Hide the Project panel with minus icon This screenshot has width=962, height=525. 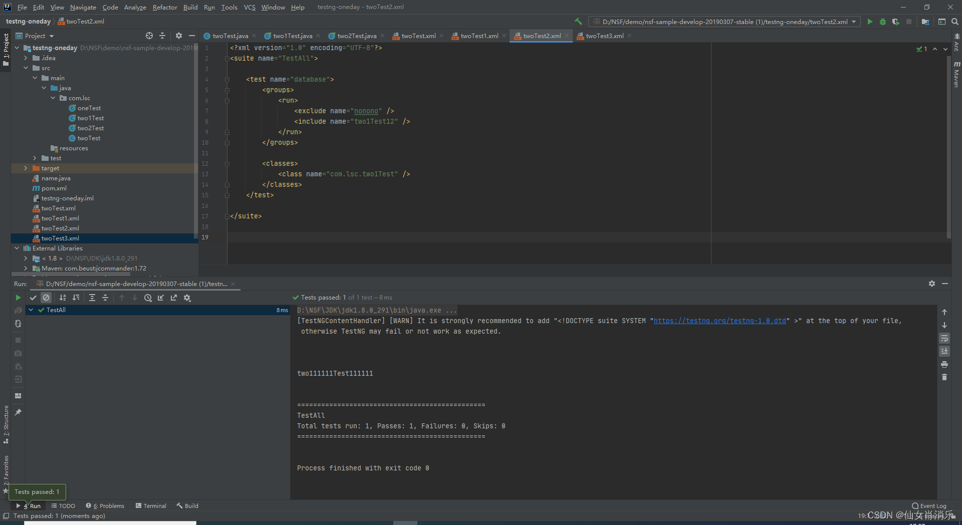click(x=191, y=36)
